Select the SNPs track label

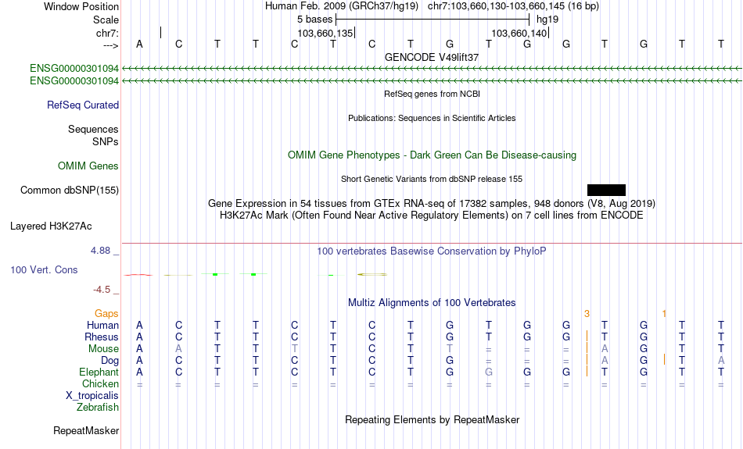click(x=106, y=141)
